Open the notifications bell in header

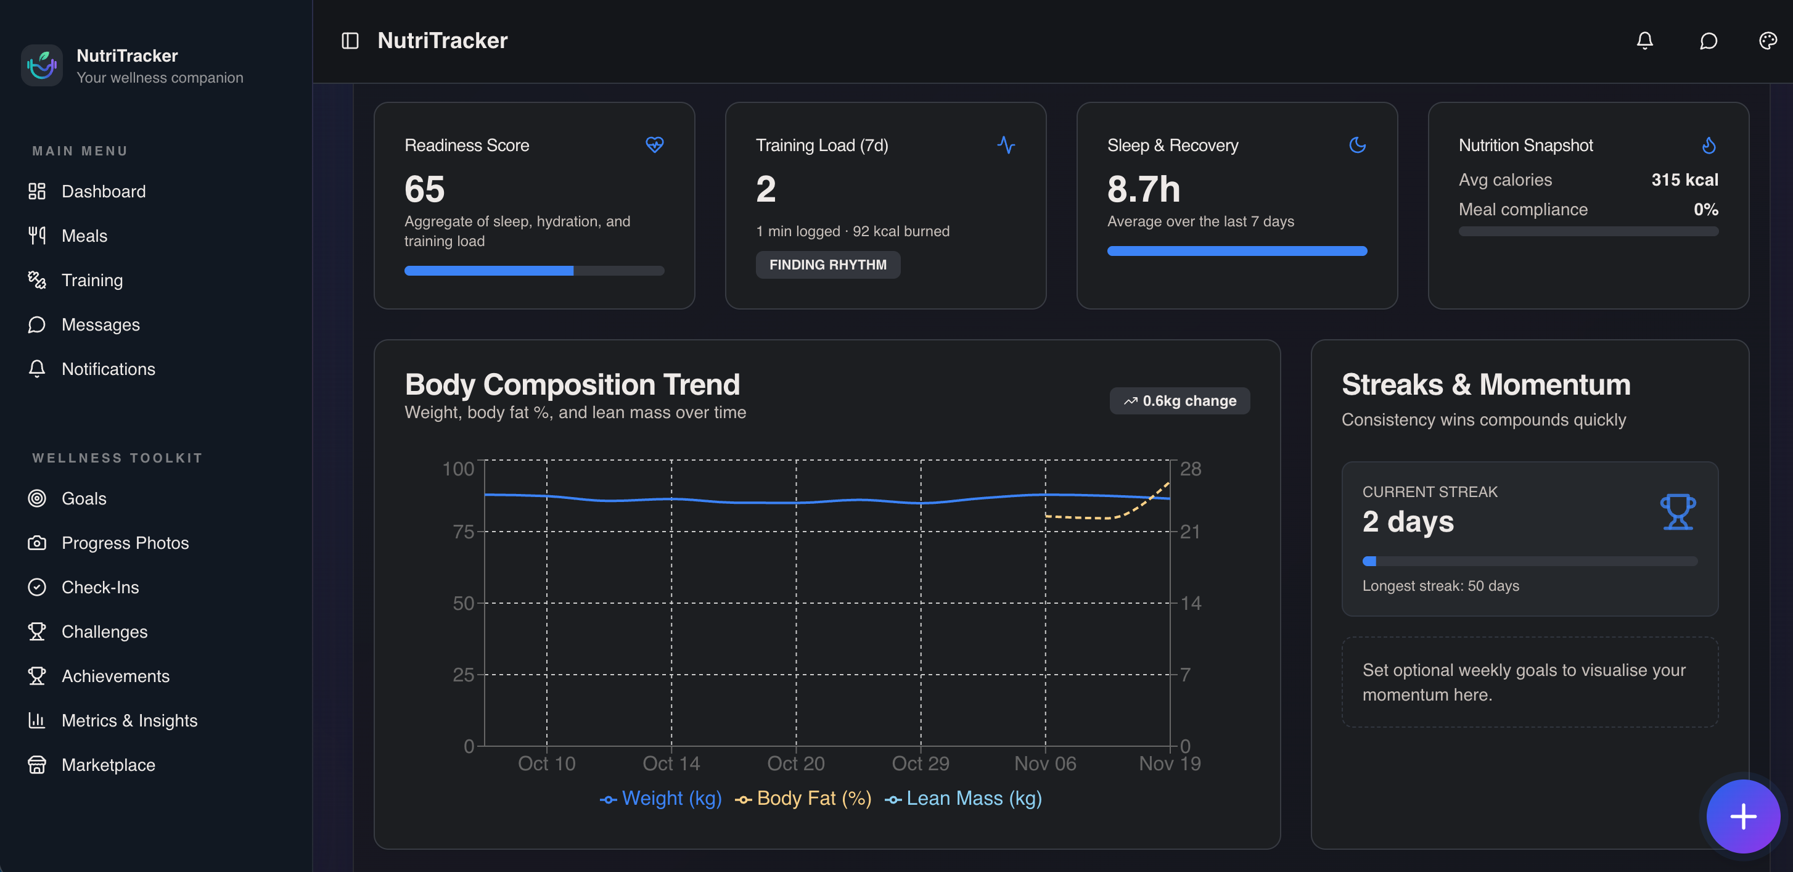click(1644, 40)
